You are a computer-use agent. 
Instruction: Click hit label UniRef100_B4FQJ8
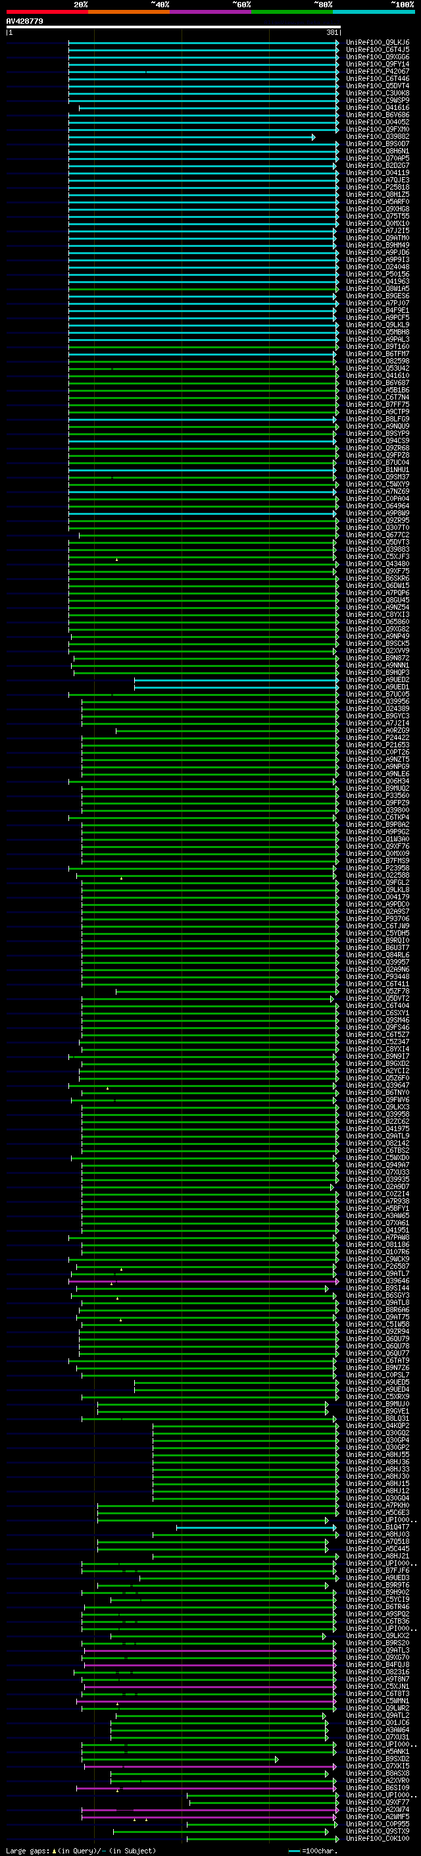point(378,1664)
